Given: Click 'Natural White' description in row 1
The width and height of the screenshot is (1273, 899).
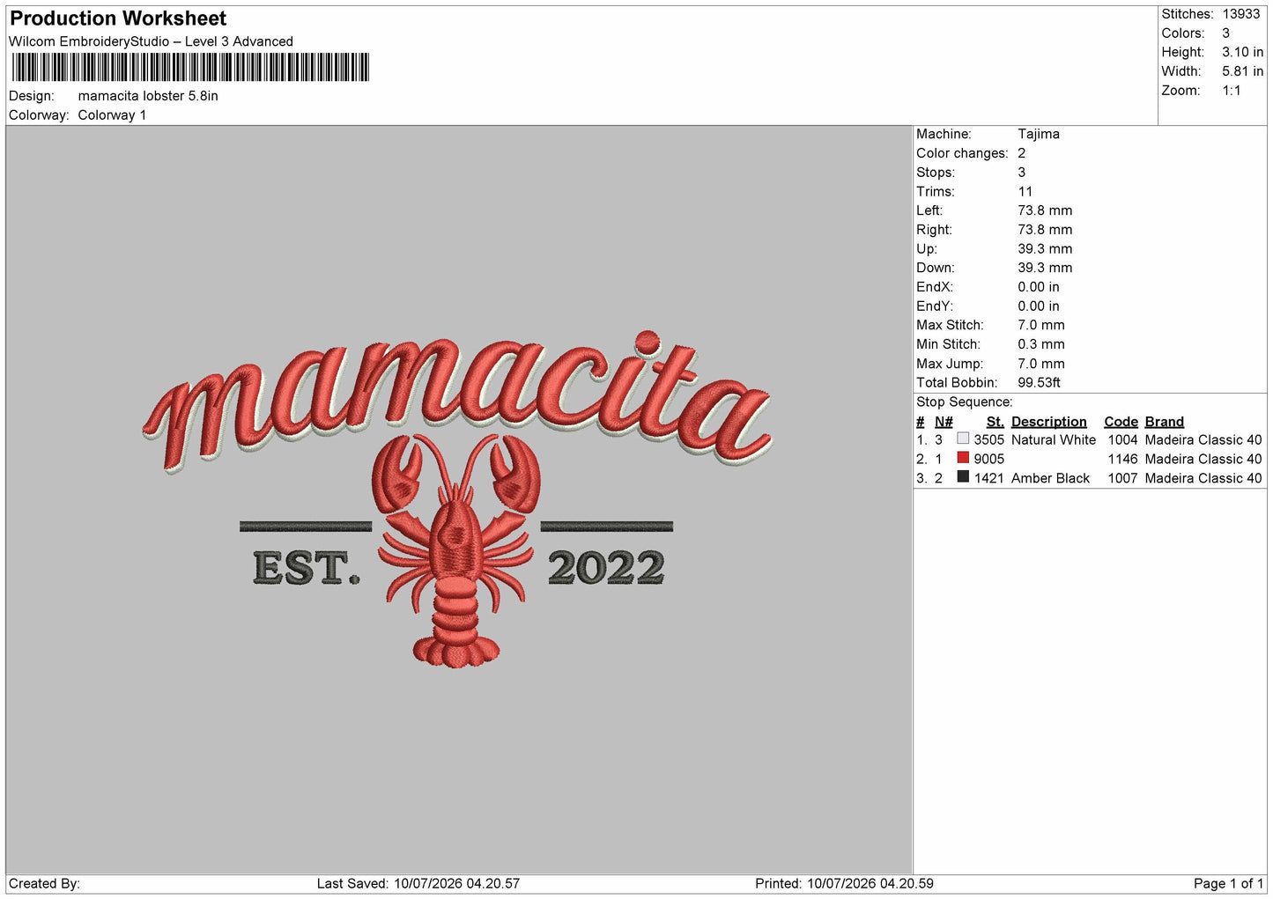Looking at the screenshot, I should click(x=1054, y=440).
